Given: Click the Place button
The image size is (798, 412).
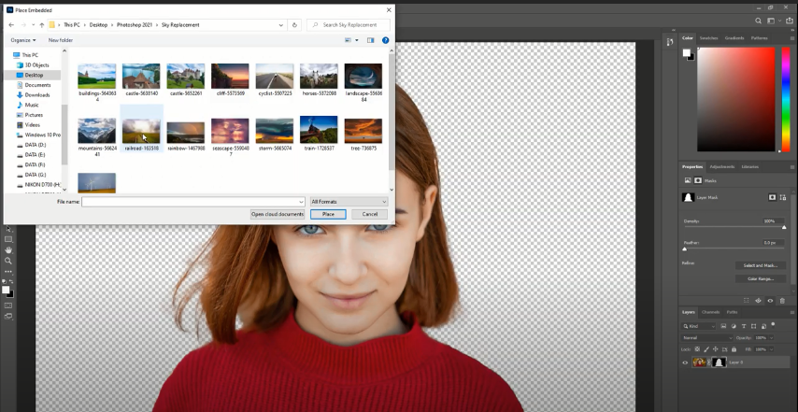Looking at the screenshot, I should [x=328, y=214].
